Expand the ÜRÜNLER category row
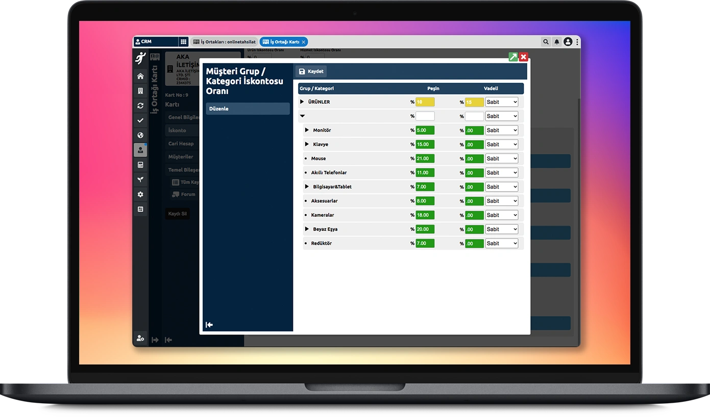The width and height of the screenshot is (710, 417). pos(302,102)
